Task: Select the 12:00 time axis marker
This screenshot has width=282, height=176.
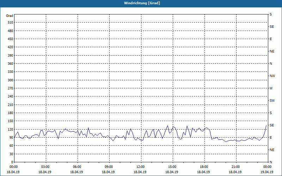Action: (141, 167)
